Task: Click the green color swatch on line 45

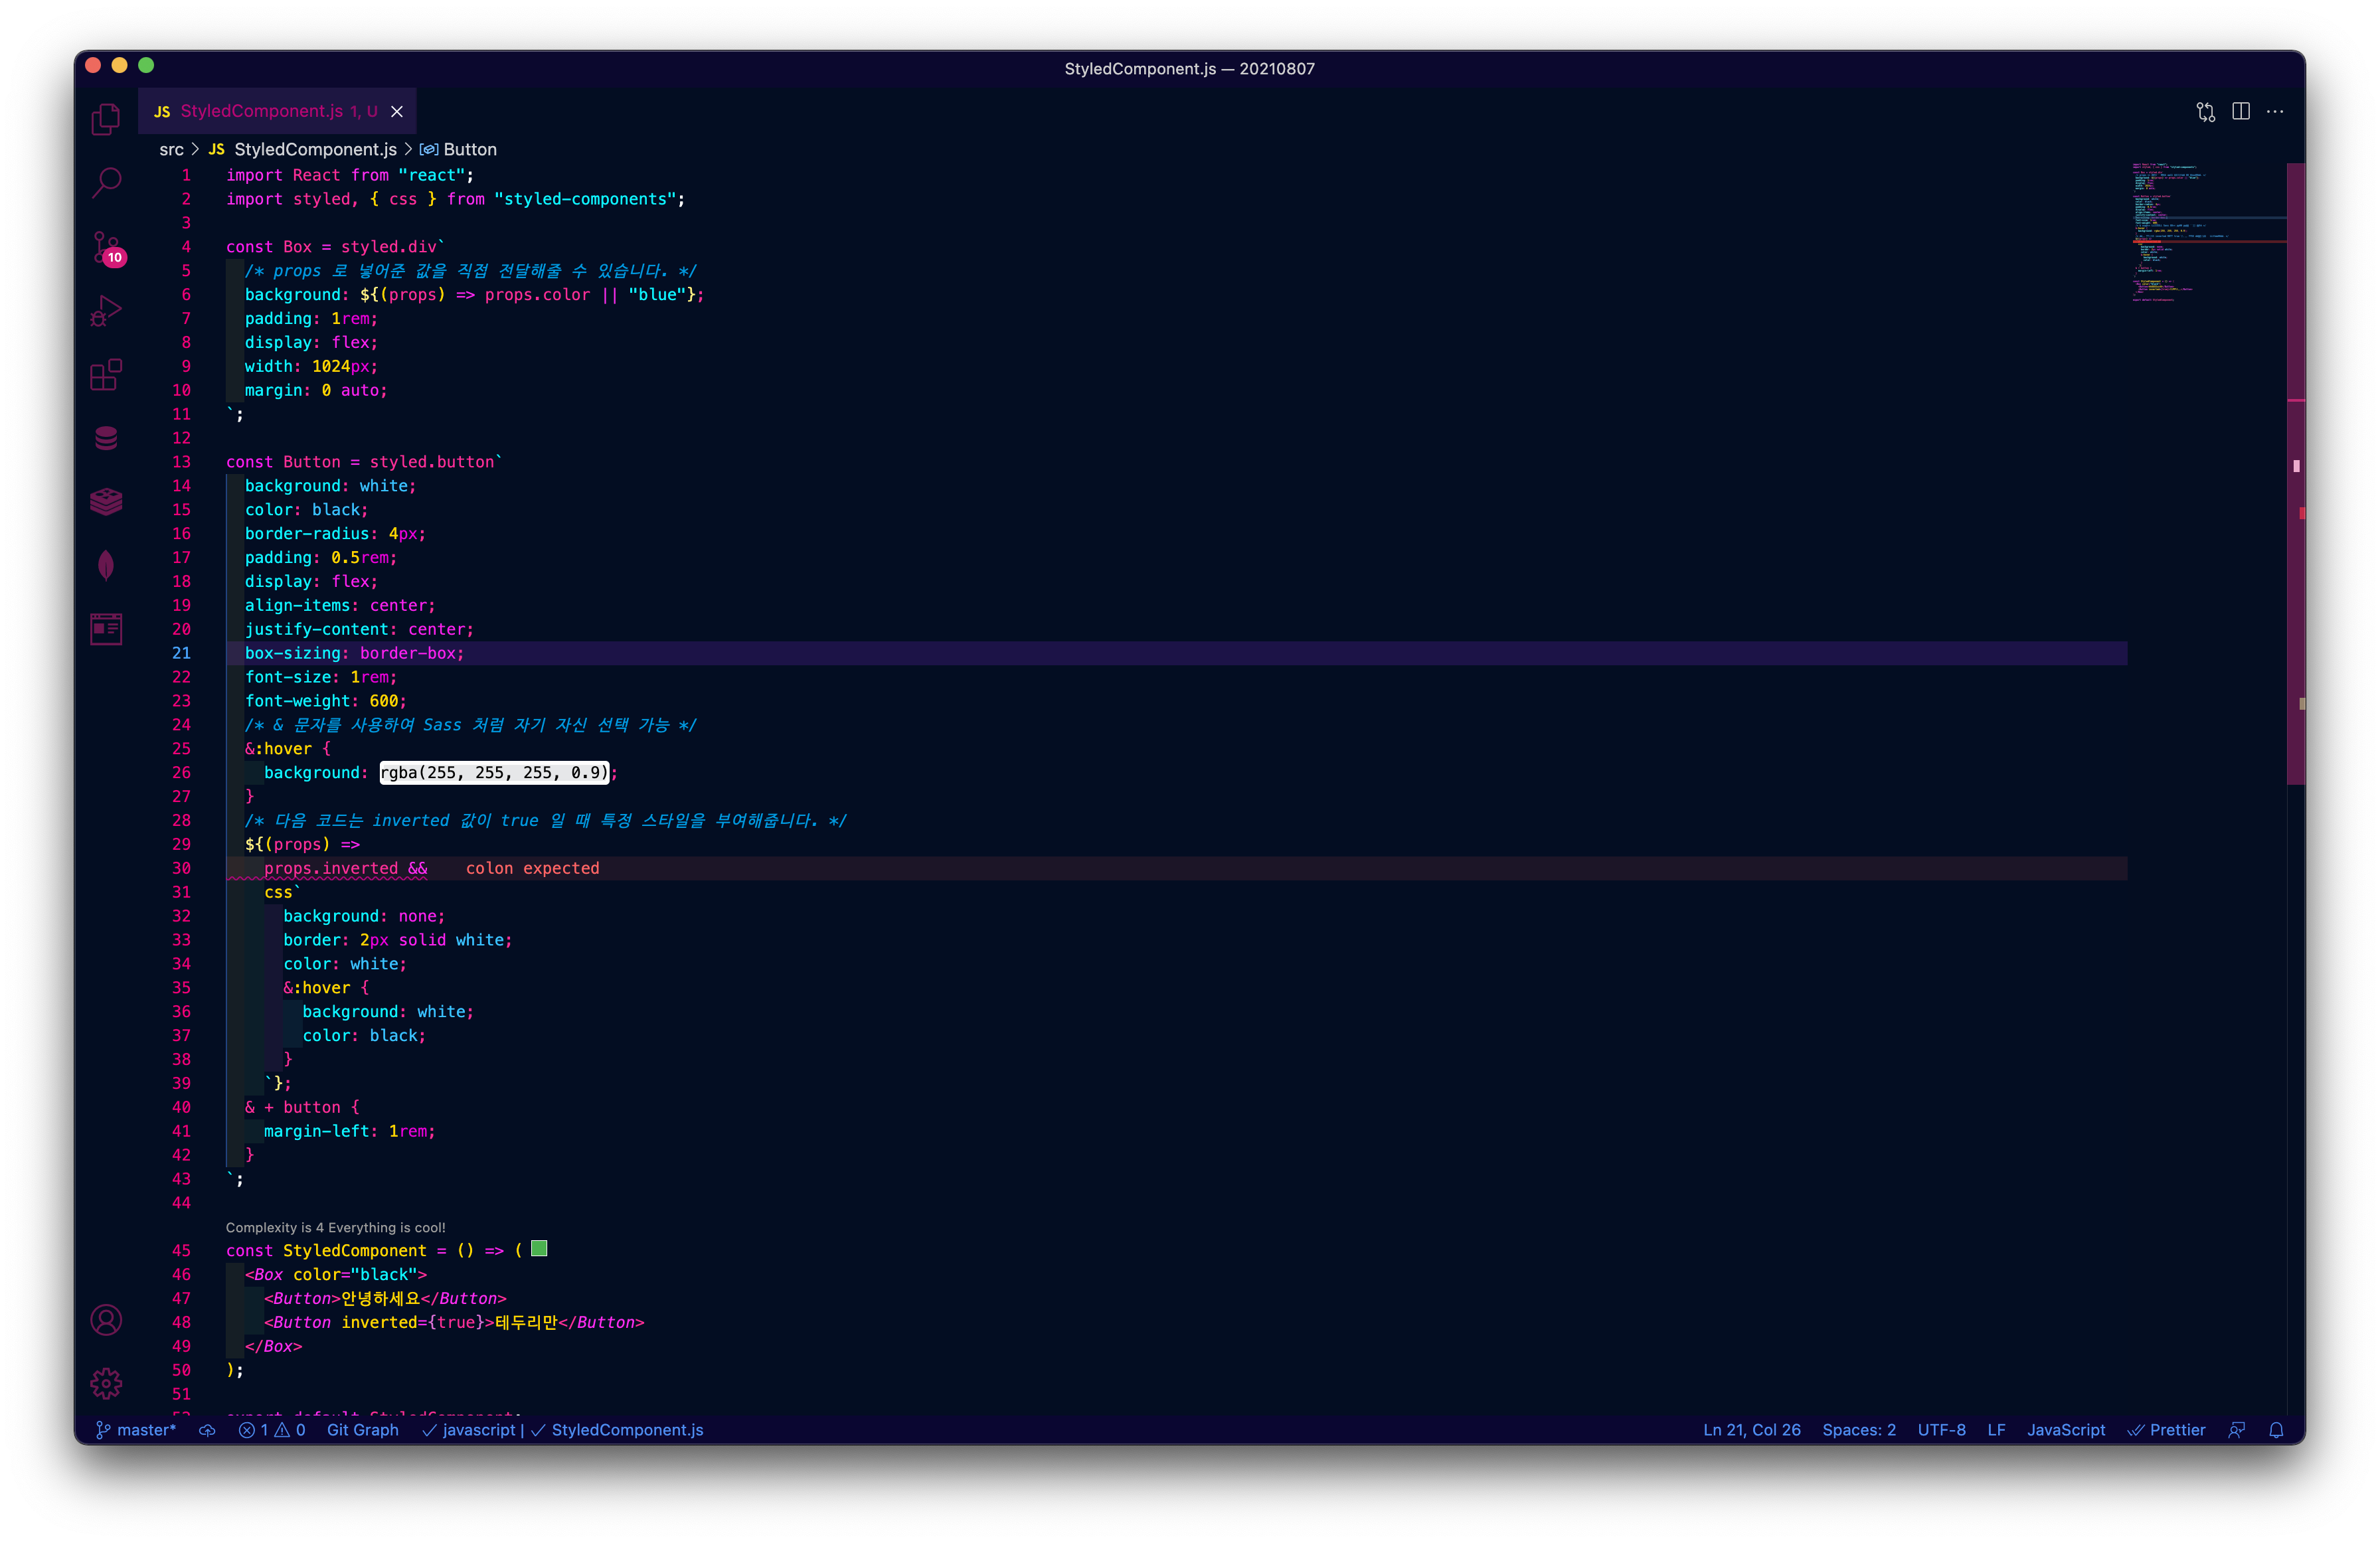Action: tap(539, 1248)
